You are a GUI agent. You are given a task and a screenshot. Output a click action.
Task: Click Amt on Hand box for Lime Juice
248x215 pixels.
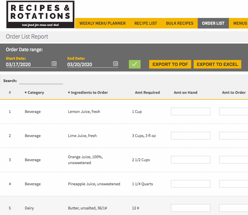tap(190, 136)
